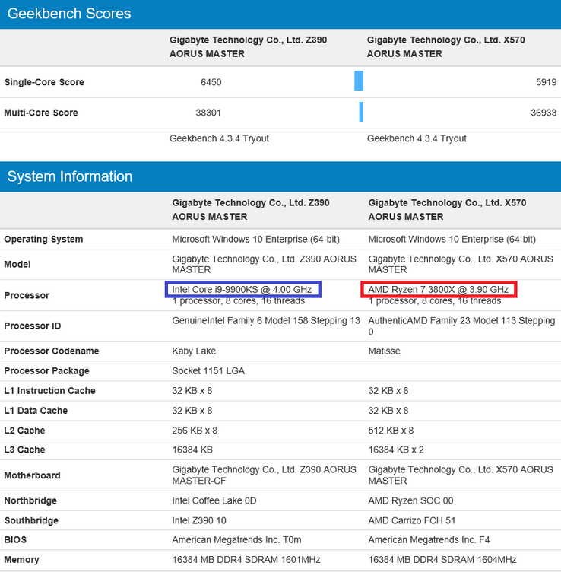Click the multi-core score value 38301
Image resolution: width=561 pixels, height=572 pixels.
click(x=209, y=113)
